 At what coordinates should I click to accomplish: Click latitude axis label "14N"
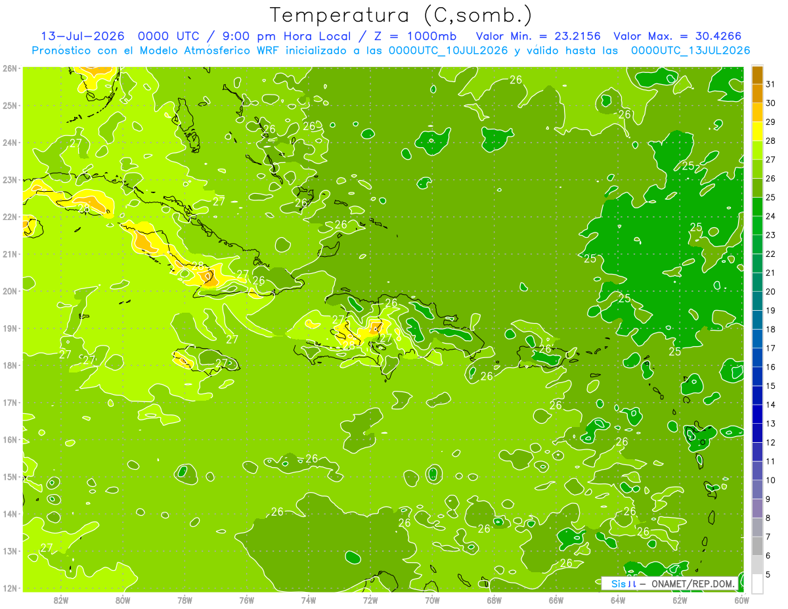click(x=9, y=514)
